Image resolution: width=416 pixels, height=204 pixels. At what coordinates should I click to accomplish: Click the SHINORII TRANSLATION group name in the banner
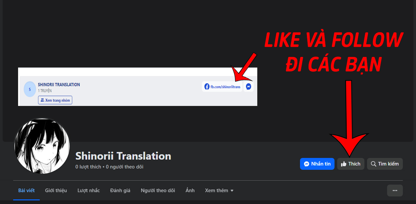(59, 85)
